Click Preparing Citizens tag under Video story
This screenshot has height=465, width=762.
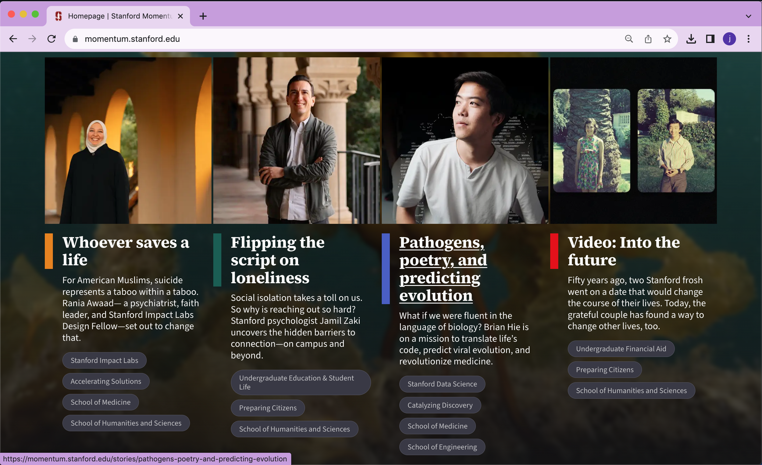coord(605,369)
